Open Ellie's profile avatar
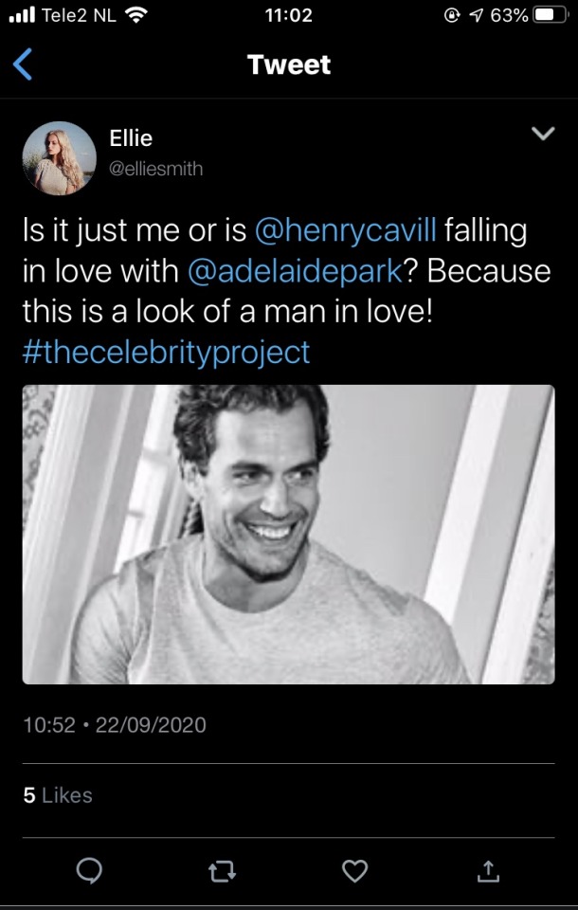 point(59,158)
